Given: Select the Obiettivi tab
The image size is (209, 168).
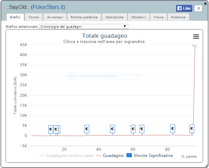Looking at the screenshot, I should click(x=139, y=17).
